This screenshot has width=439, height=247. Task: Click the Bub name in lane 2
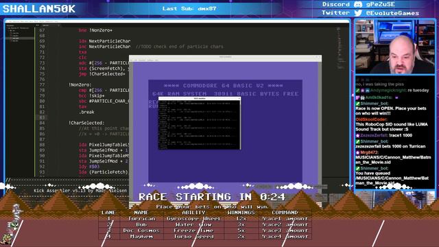141,224
